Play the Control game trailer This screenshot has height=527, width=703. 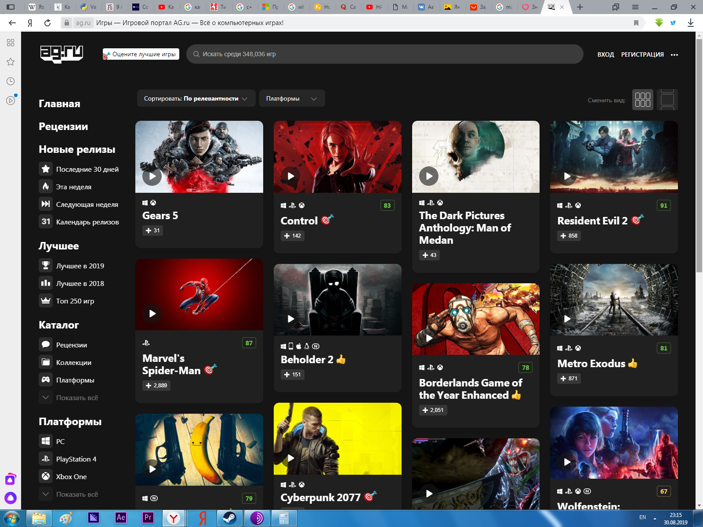[290, 176]
